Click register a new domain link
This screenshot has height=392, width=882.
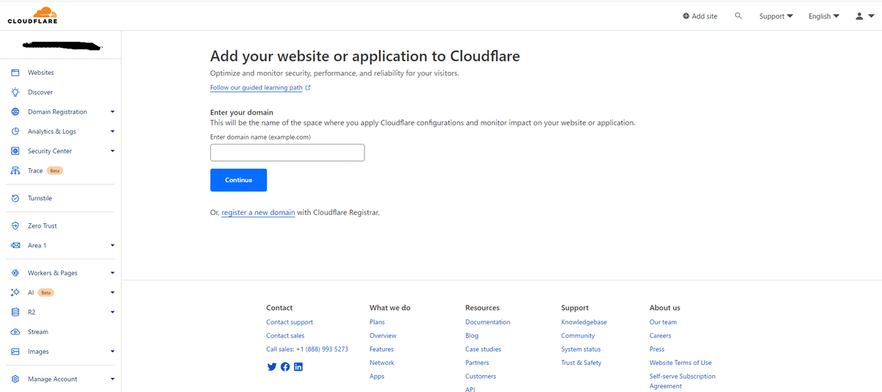coord(258,213)
